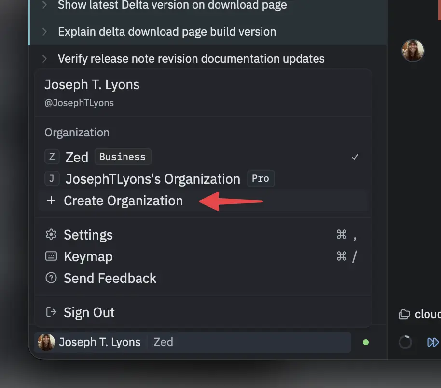Open 'Verify release note revision documentation updates'
Image resolution: width=441 pixels, height=388 pixels.
[x=191, y=59]
